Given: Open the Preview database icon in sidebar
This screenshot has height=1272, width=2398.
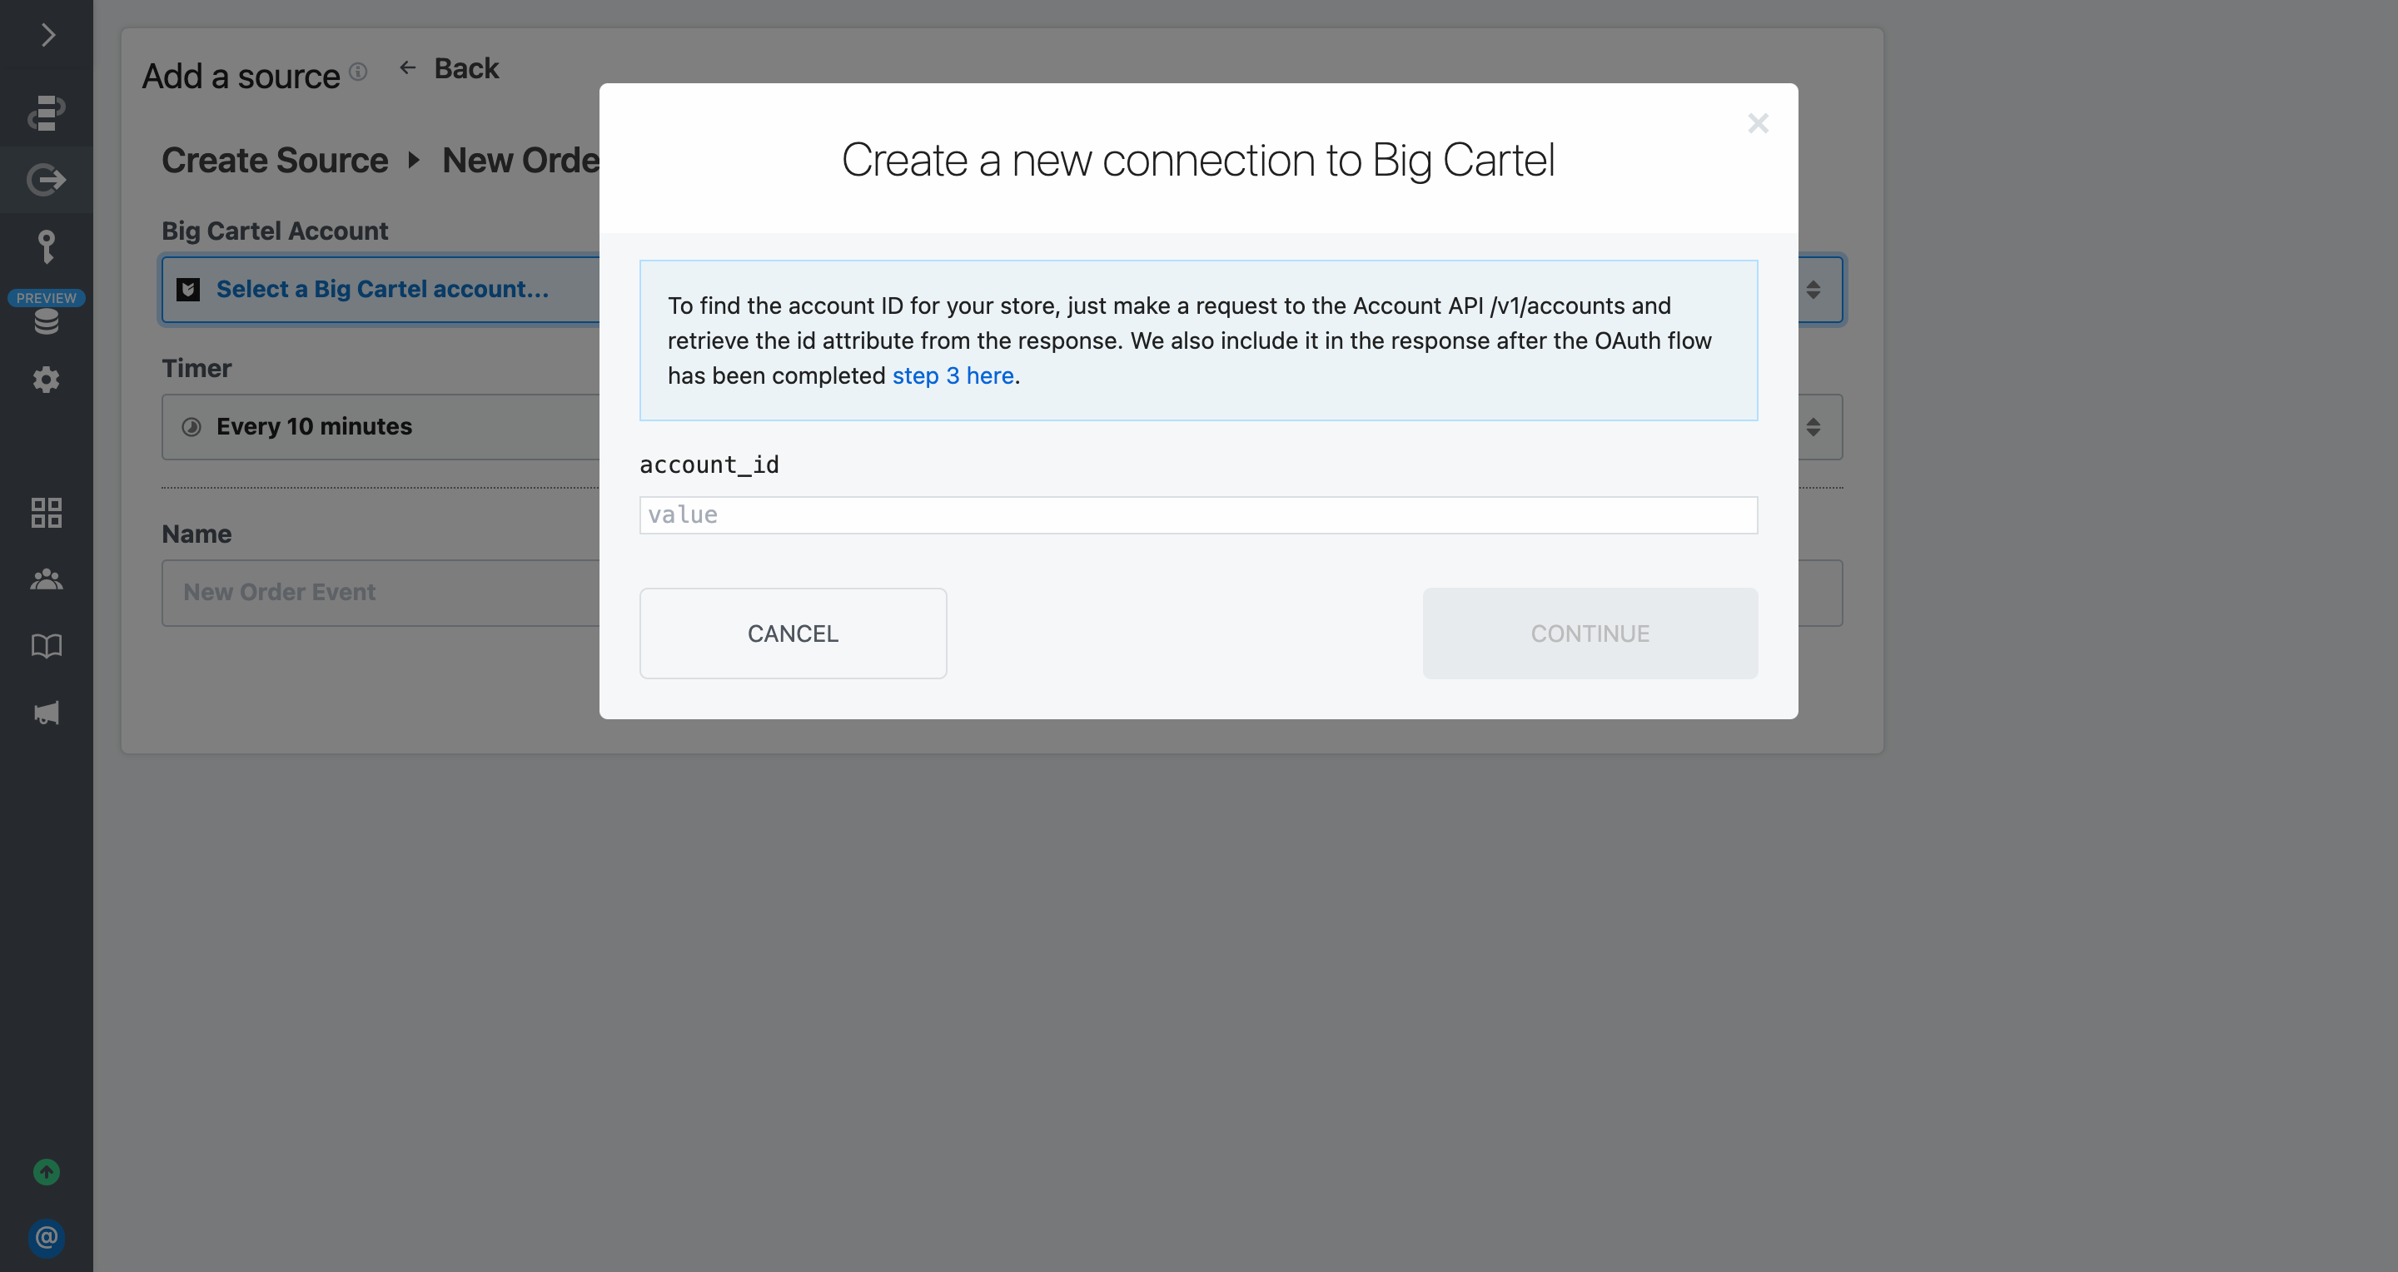Looking at the screenshot, I should [47, 322].
